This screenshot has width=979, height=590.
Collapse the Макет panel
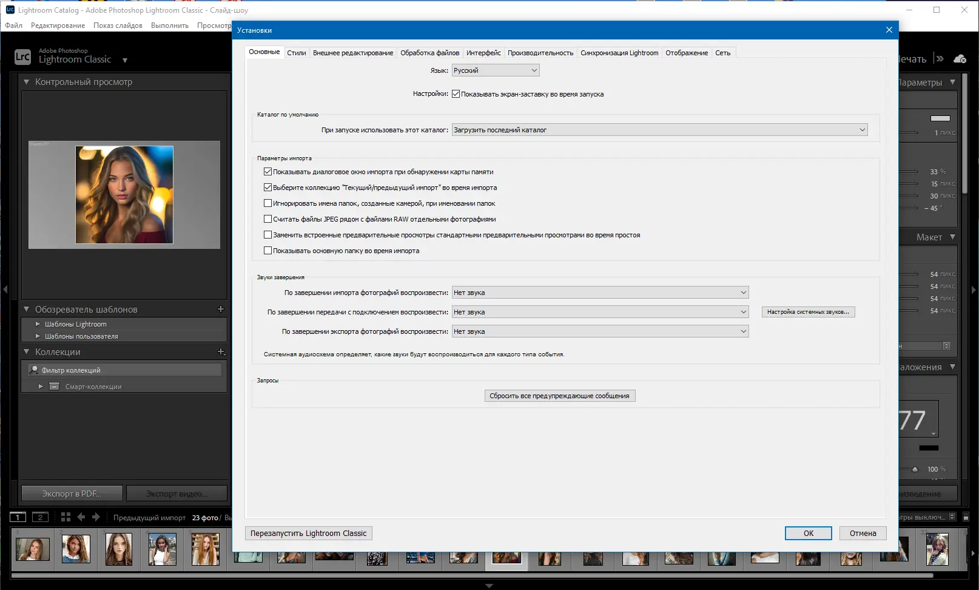952,237
